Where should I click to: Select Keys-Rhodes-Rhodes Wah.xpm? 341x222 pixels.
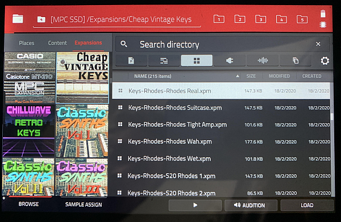pos(221,141)
